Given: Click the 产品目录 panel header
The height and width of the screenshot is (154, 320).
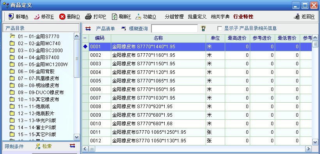Looking at the screenshot, I should pyautogui.click(x=41, y=28).
